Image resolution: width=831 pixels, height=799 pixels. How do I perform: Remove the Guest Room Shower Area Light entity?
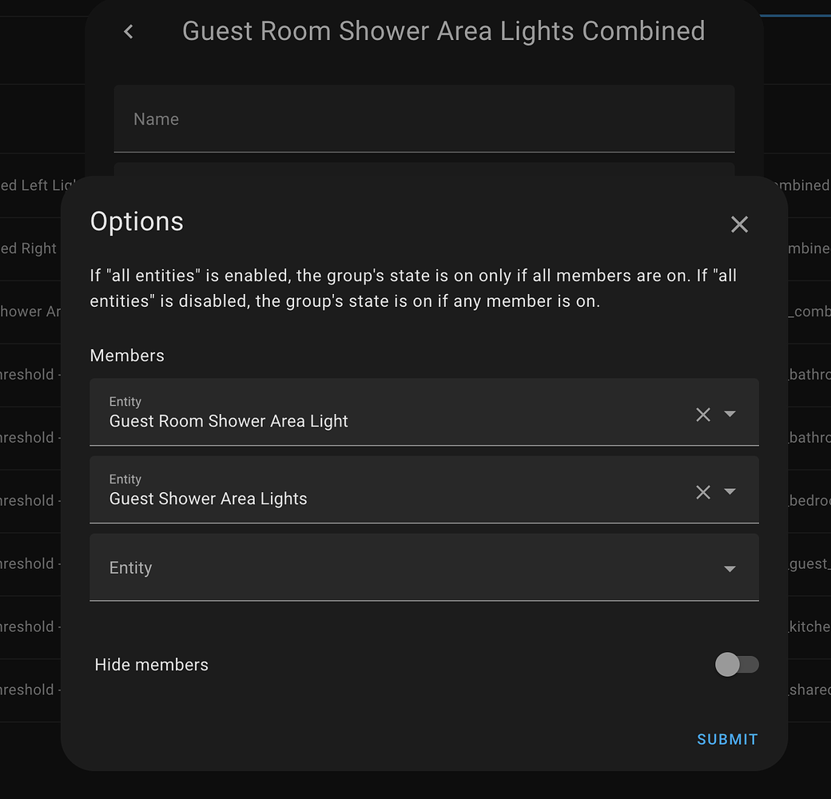coord(703,414)
